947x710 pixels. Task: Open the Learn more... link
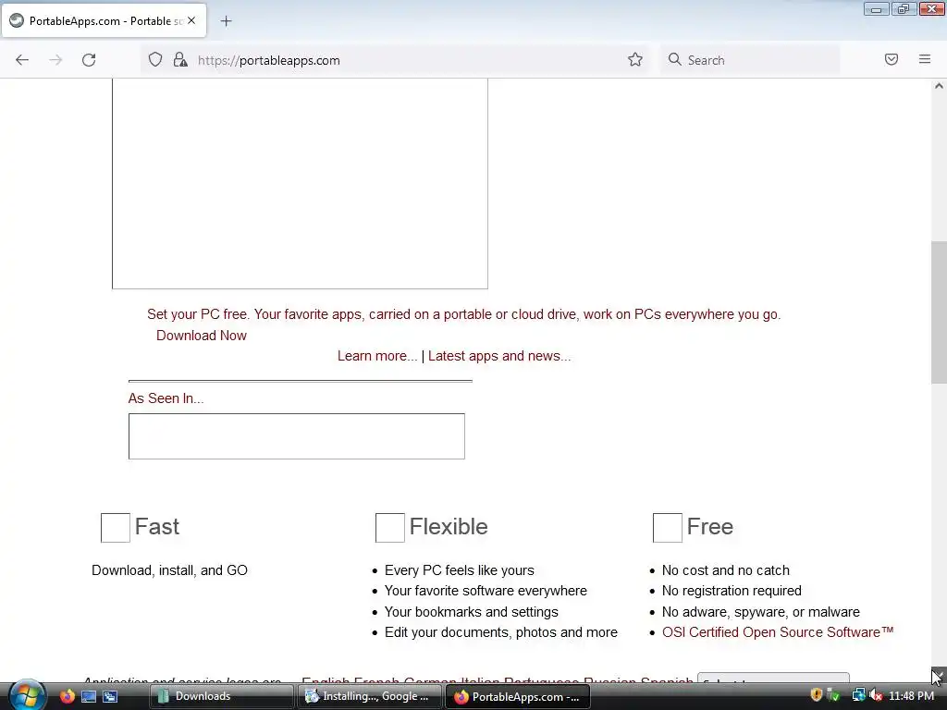pos(377,356)
